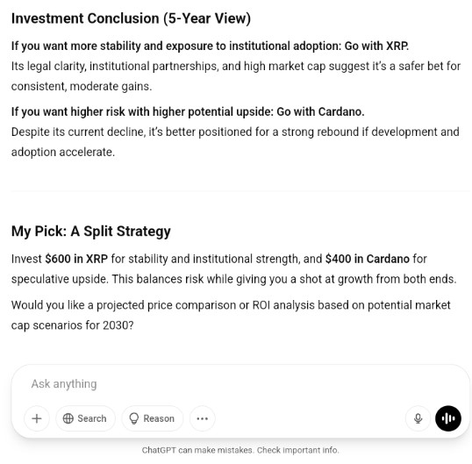Click the Investment Conclusion (5-Year View) heading
Viewport: 472px width, 464px height.
131,18
